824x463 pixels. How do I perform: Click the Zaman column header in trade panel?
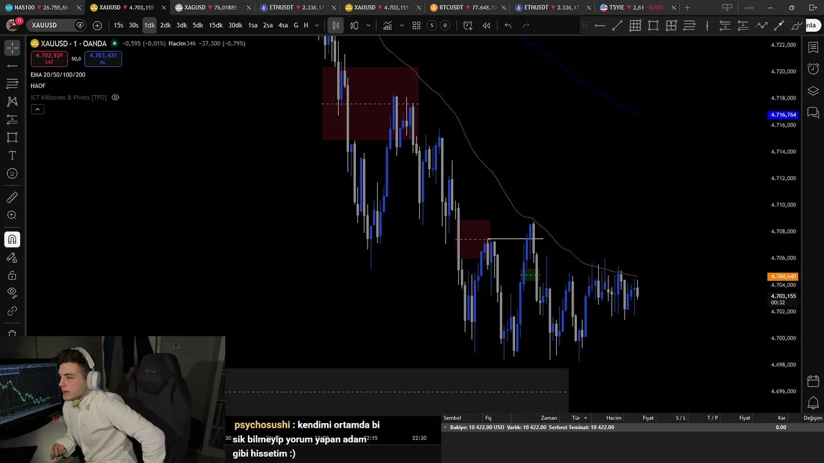[x=549, y=418]
